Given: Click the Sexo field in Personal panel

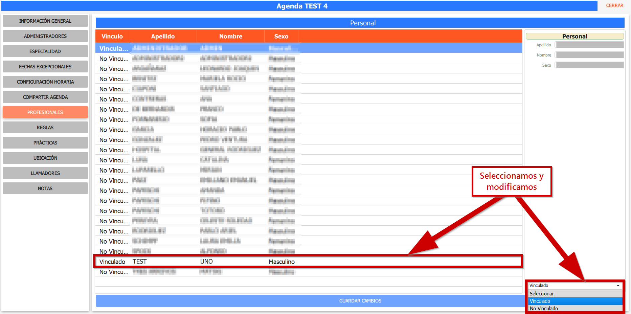Looking at the screenshot, I should pos(590,65).
